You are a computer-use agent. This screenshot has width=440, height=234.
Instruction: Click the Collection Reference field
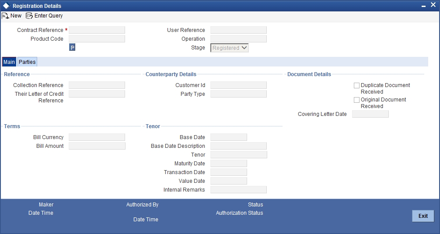[x=97, y=85]
